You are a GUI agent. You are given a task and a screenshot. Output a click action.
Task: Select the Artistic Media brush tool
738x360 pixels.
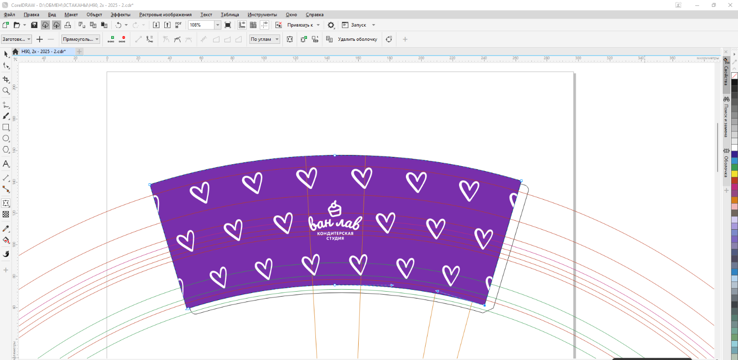tap(6, 116)
